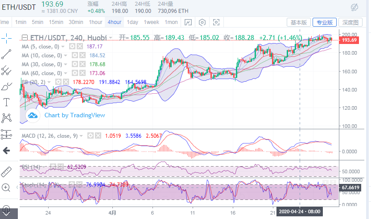Remove the Stoch indicator with its X
The width and height of the screenshot is (371, 219).
pyautogui.click(x=79, y=184)
